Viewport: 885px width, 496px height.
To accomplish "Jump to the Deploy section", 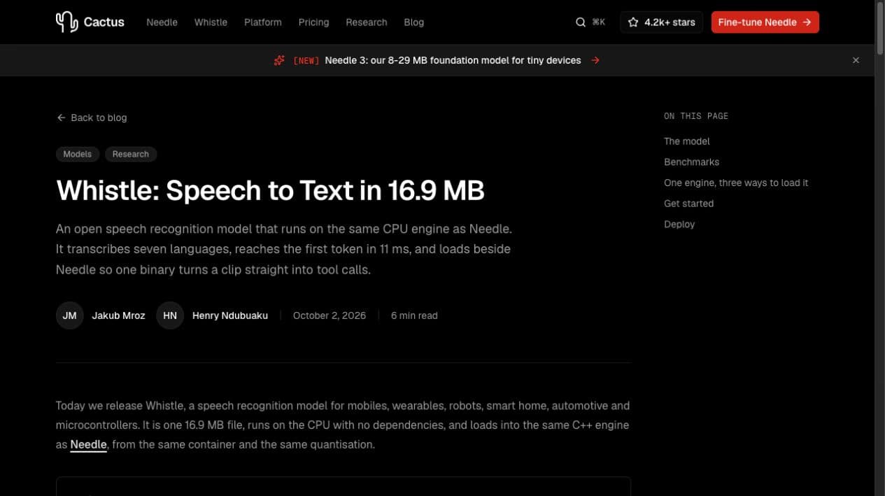I will pyautogui.click(x=679, y=225).
